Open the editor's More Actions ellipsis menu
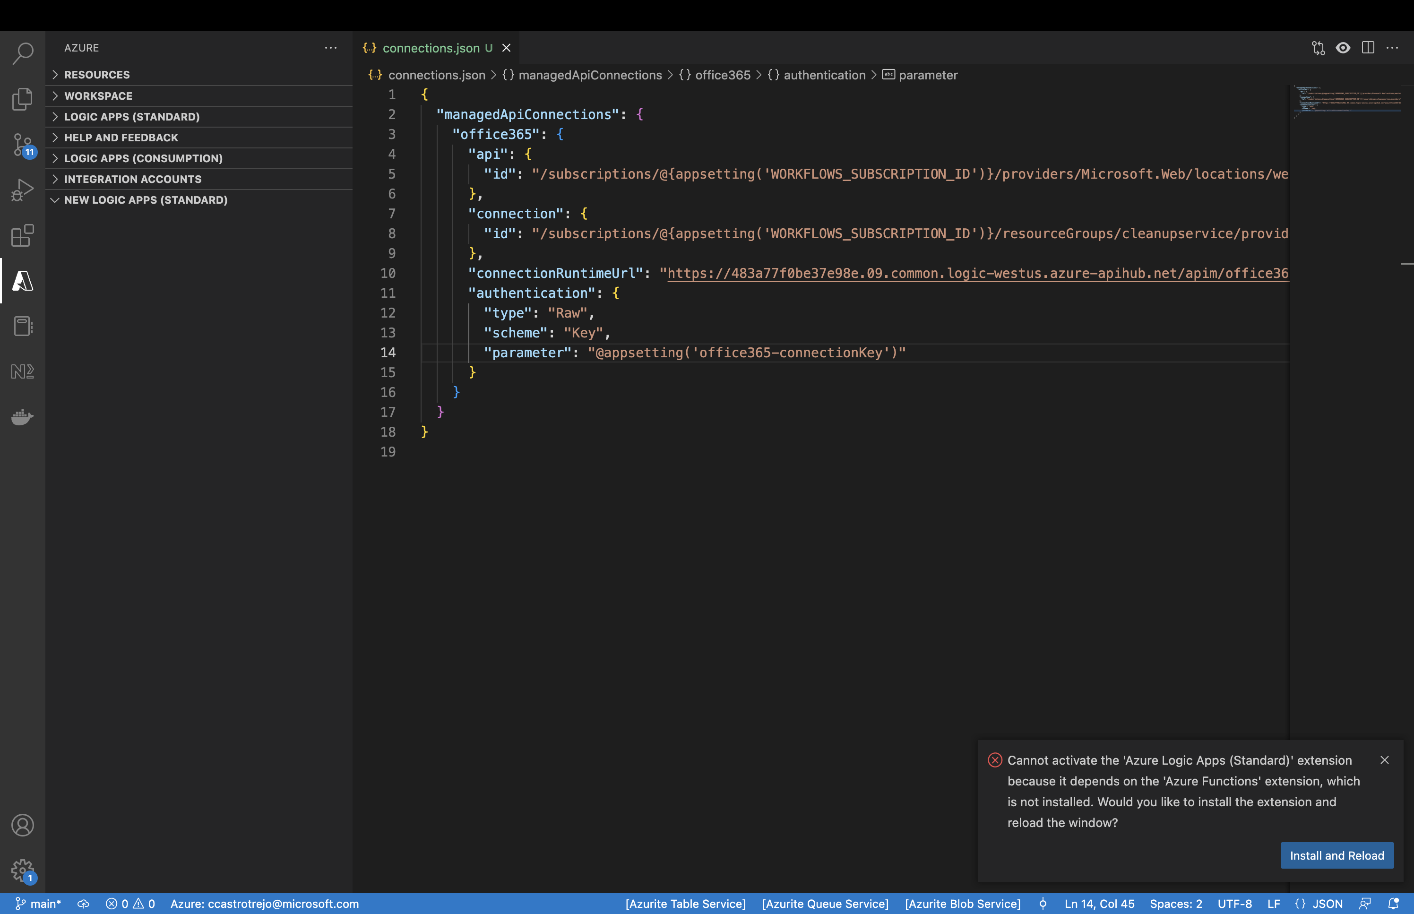Screen dimensions: 1414x914 tap(1393, 48)
